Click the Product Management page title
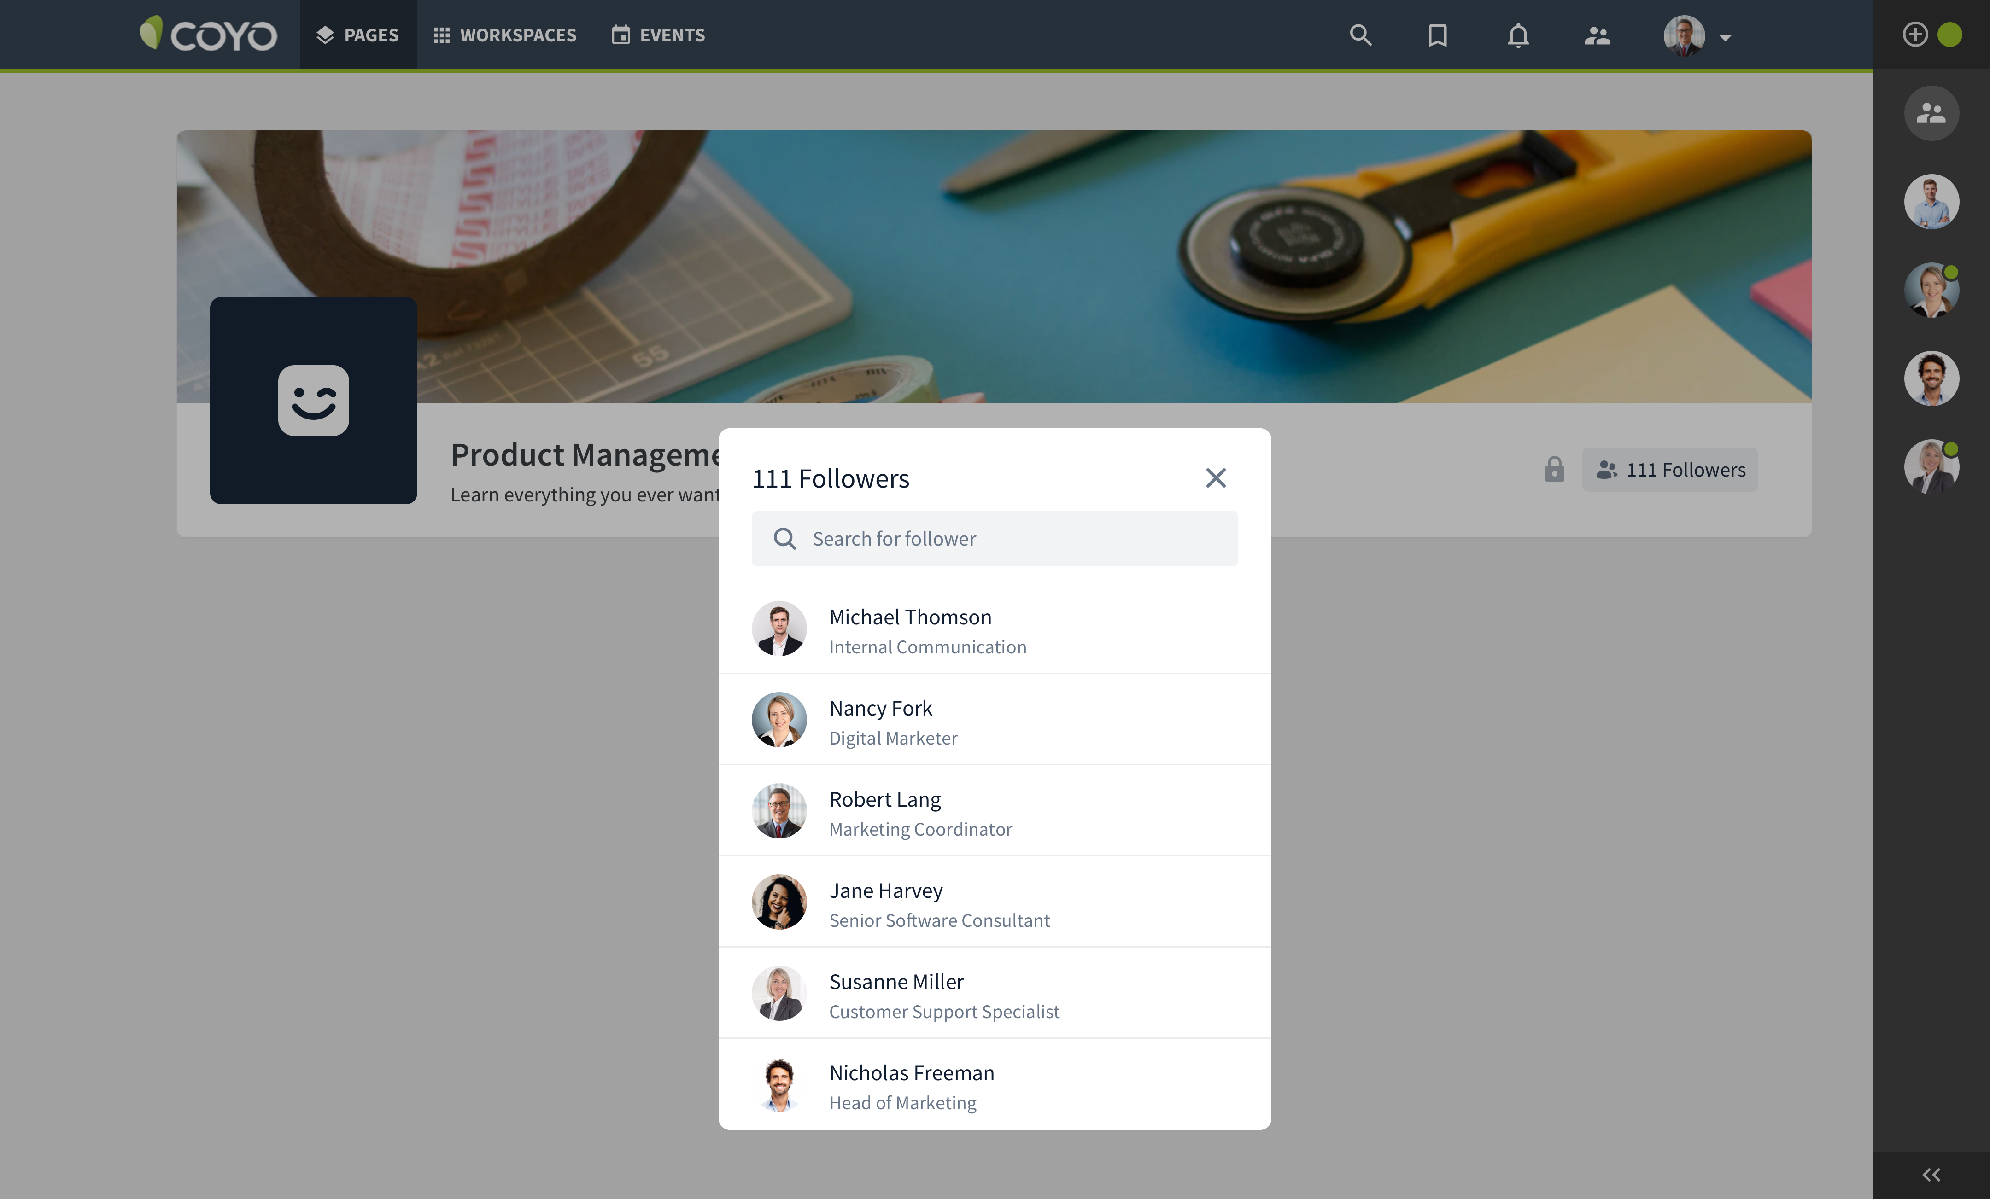Screen dimensions: 1990x1199 point(585,454)
